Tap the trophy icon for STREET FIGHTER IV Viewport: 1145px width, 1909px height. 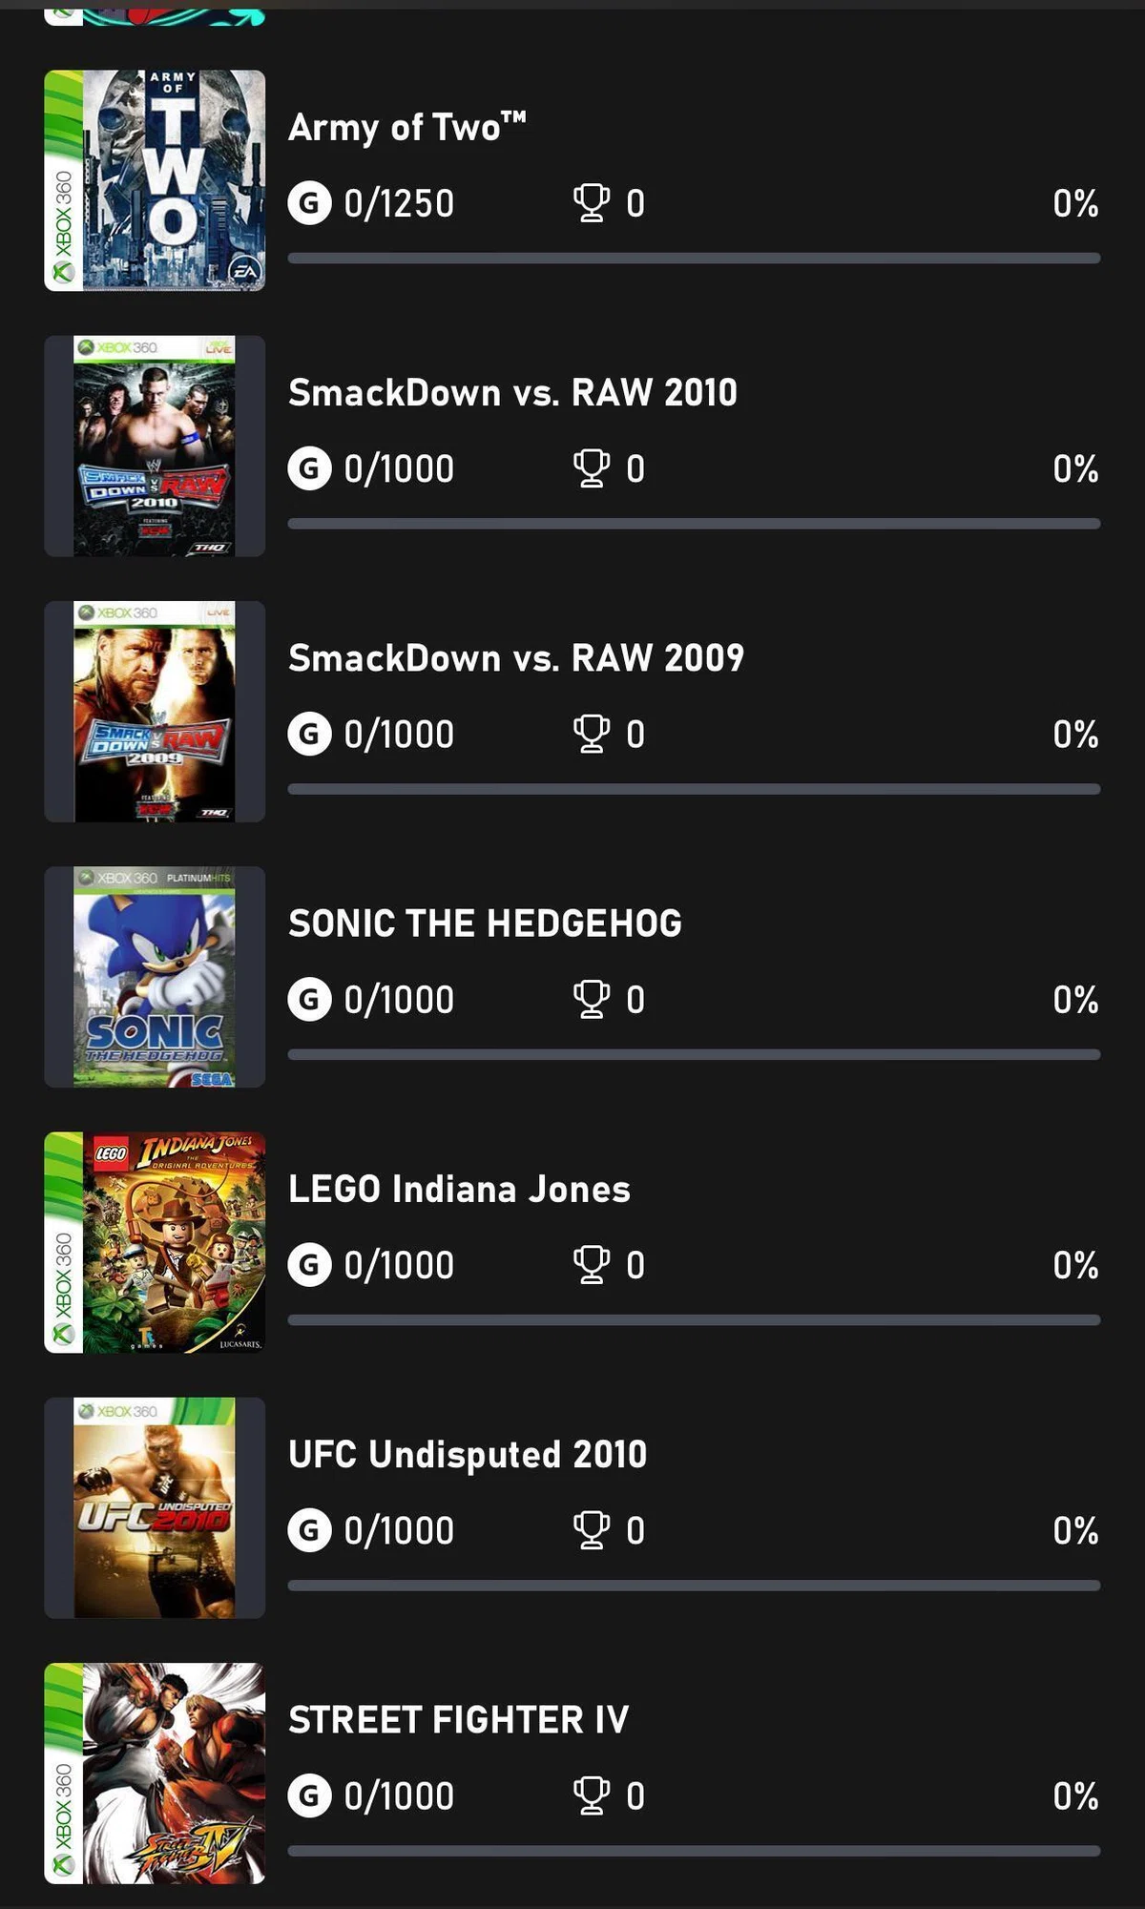click(591, 1795)
